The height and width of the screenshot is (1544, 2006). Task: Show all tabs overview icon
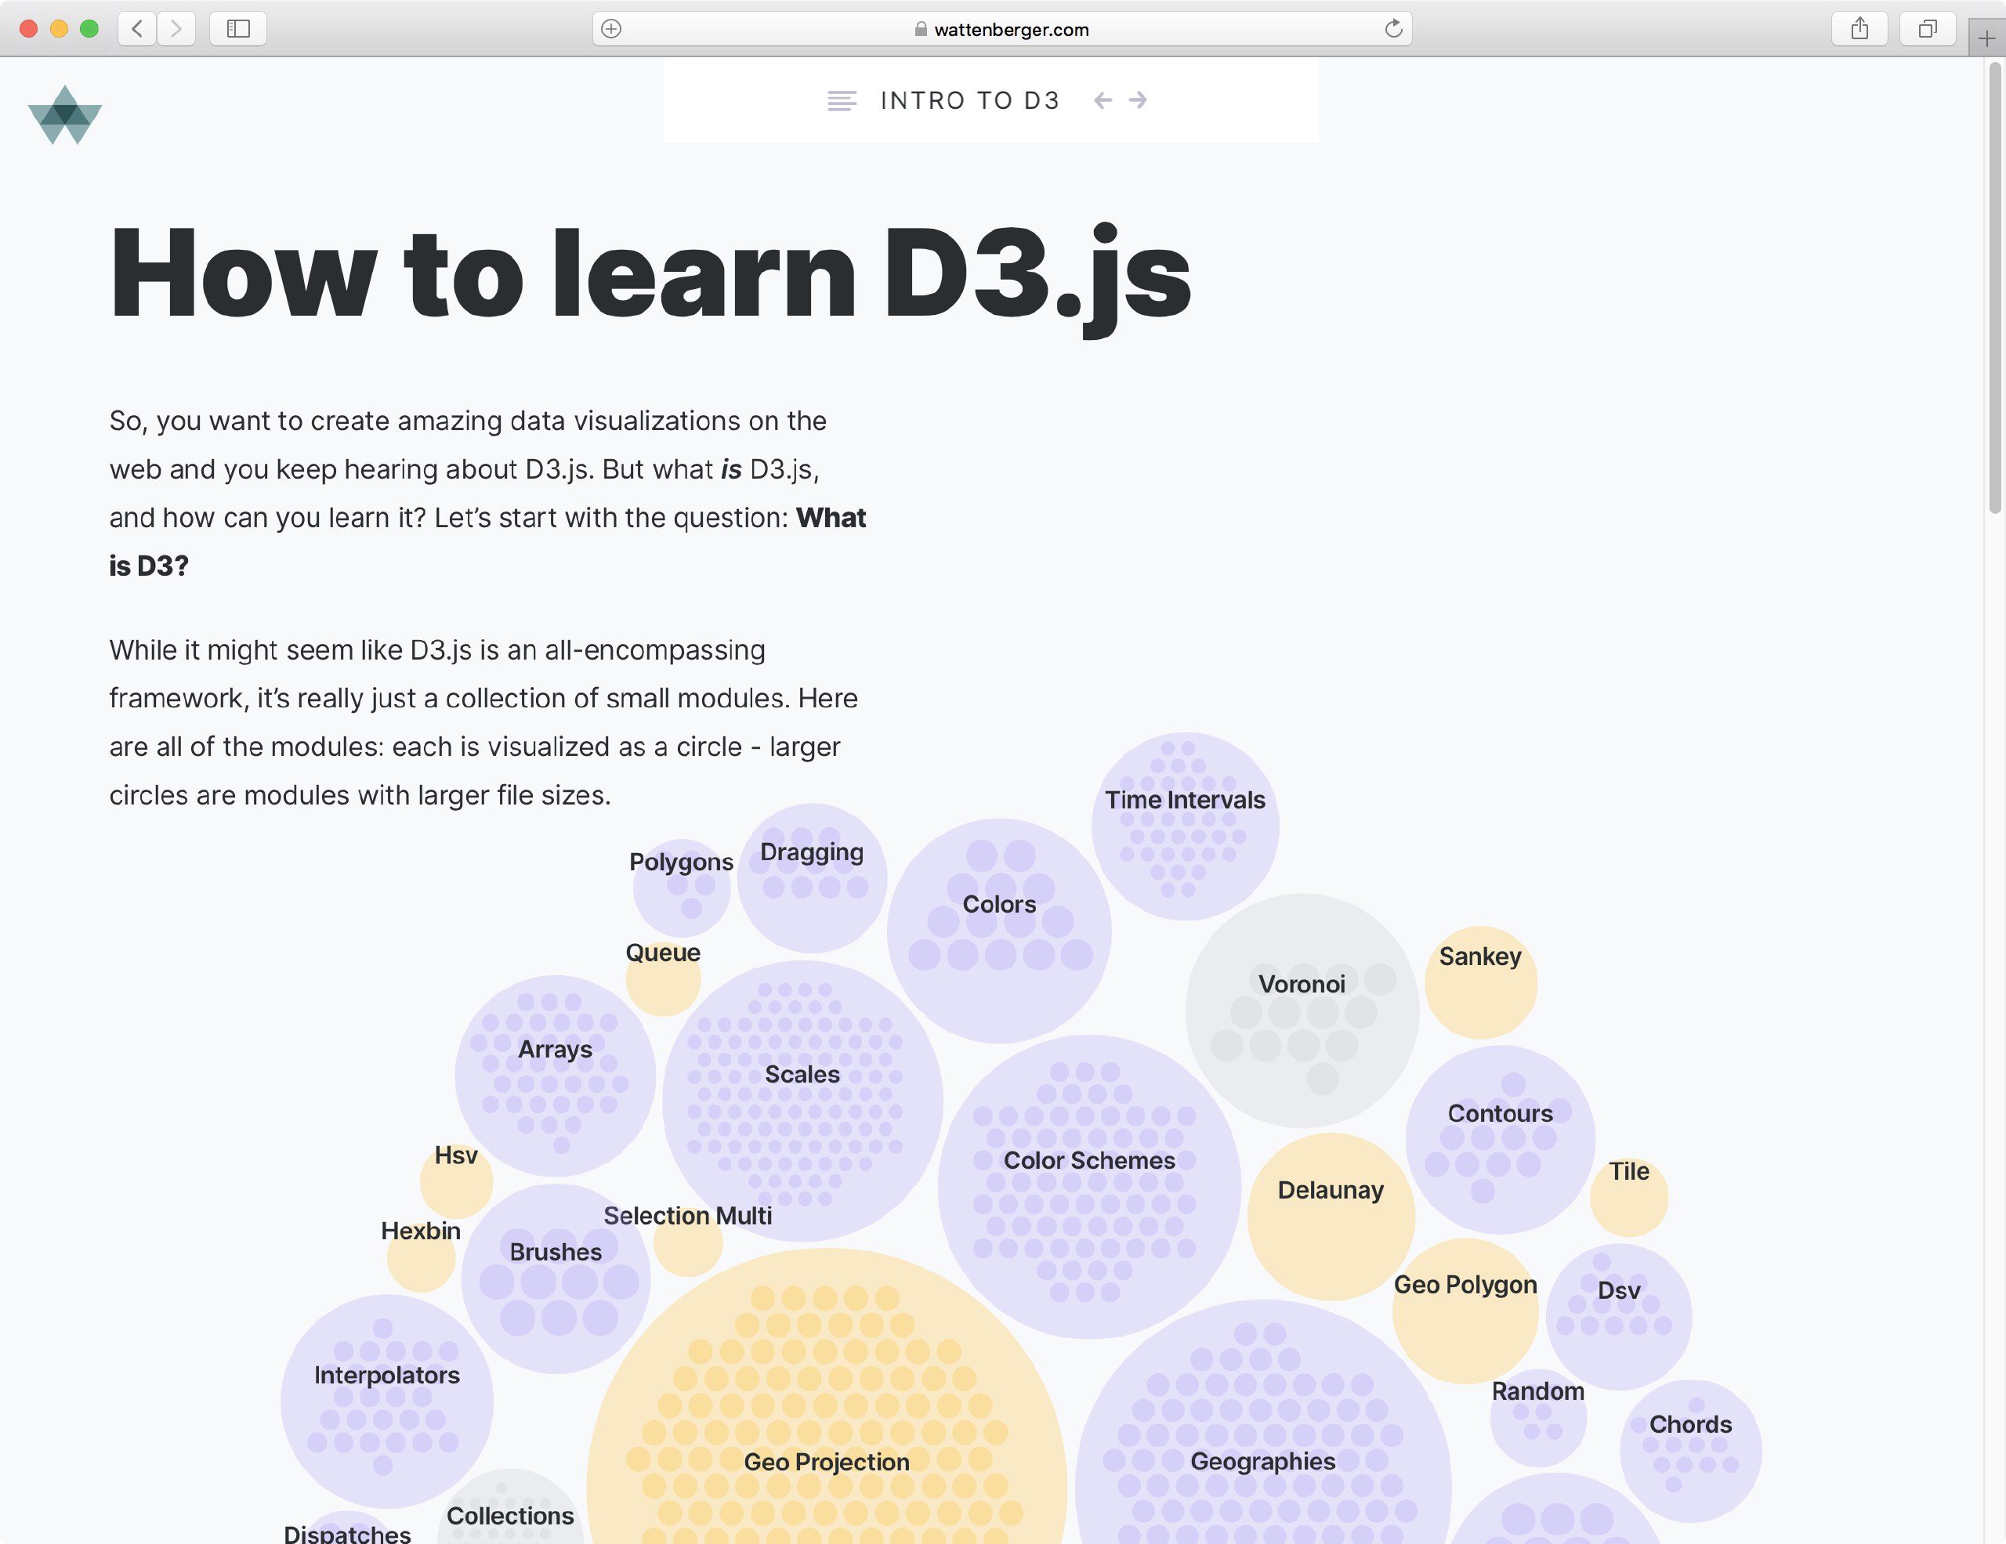1928,28
